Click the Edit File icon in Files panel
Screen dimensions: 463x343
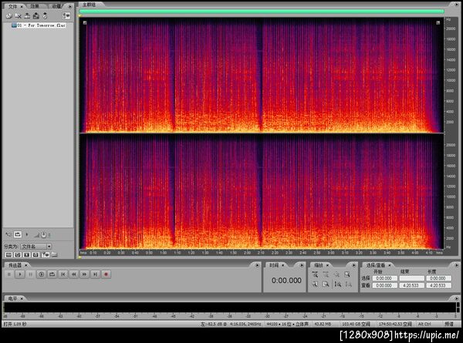[x=45, y=16]
